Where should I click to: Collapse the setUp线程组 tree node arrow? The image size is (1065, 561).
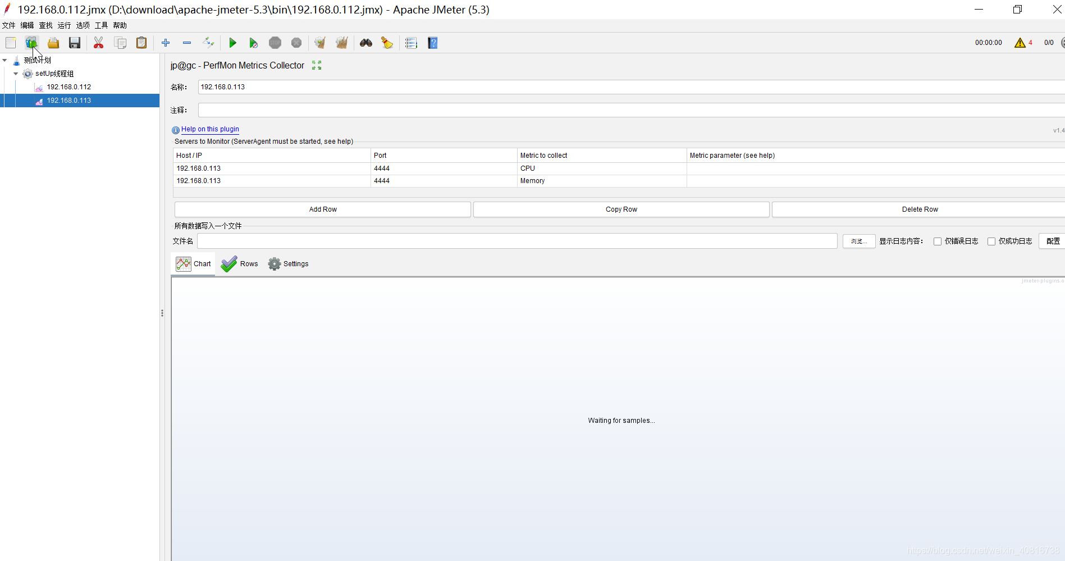16,74
